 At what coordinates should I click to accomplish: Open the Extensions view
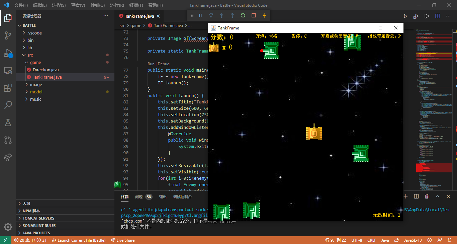[x=8, y=88]
